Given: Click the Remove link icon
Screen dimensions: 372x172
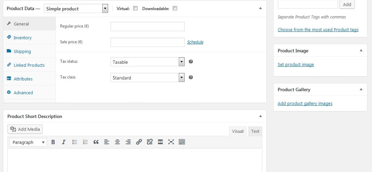Looking at the screenshot, I should pyautogui.click(x=150, y=142).
